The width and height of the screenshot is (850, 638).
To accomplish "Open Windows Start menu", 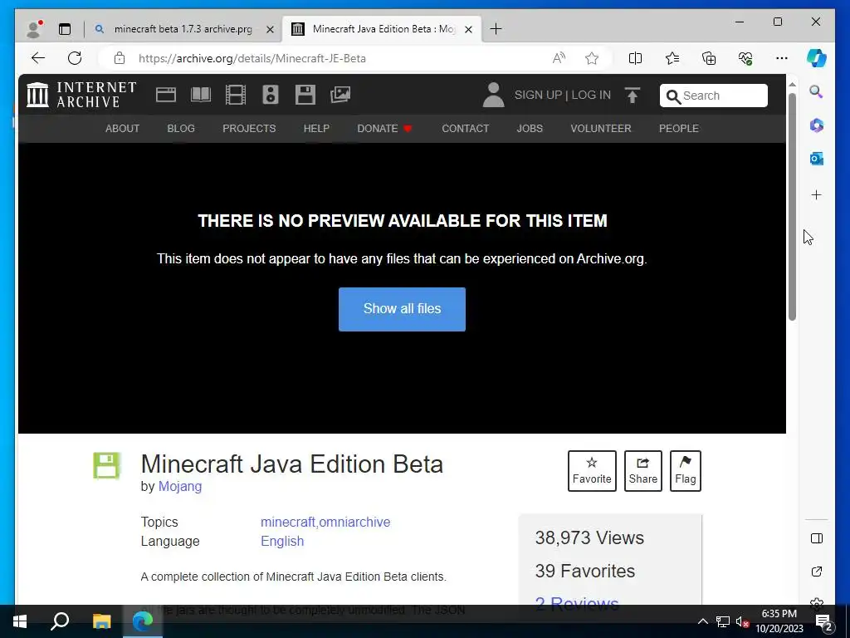I will [x=20, y=621].
